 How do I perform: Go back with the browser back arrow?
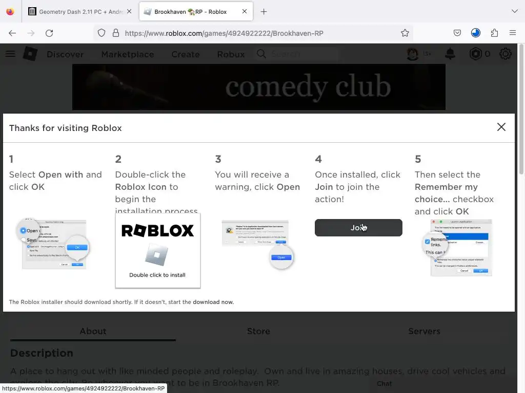pyautogui.click(x=12, y=33)
